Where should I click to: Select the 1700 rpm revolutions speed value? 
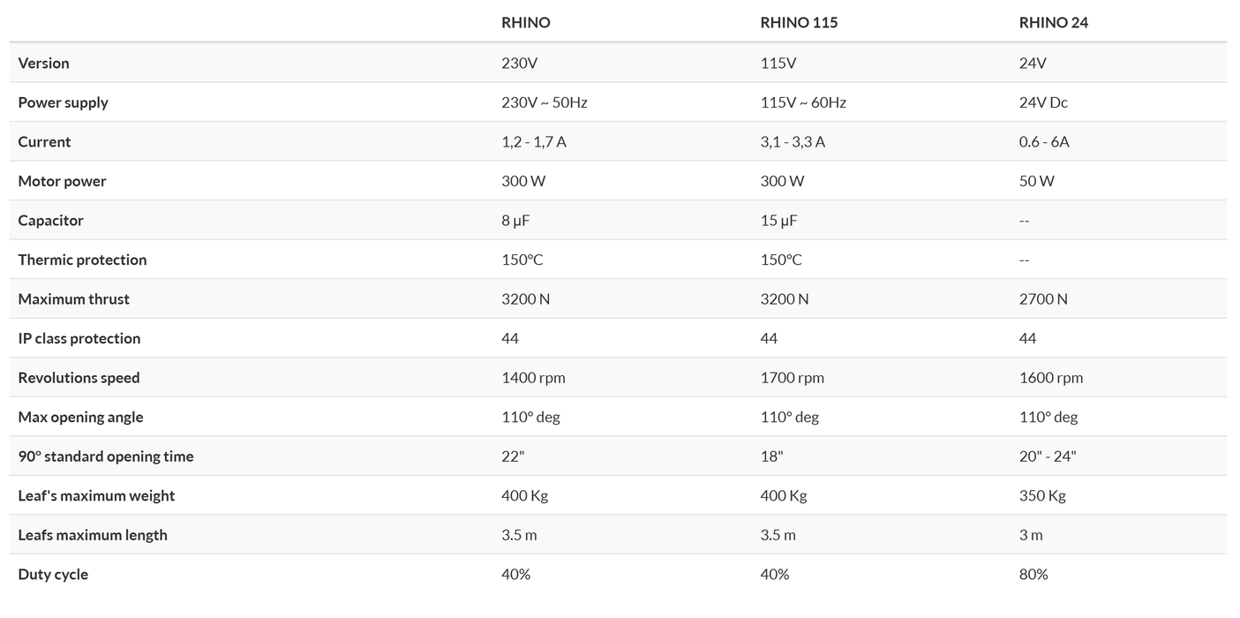click(x=792, y=378)
